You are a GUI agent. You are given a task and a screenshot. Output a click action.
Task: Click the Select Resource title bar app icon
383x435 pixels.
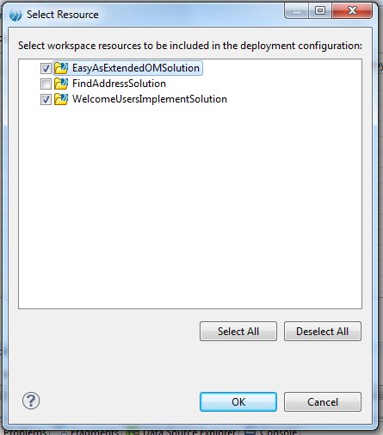pos(15,15)
